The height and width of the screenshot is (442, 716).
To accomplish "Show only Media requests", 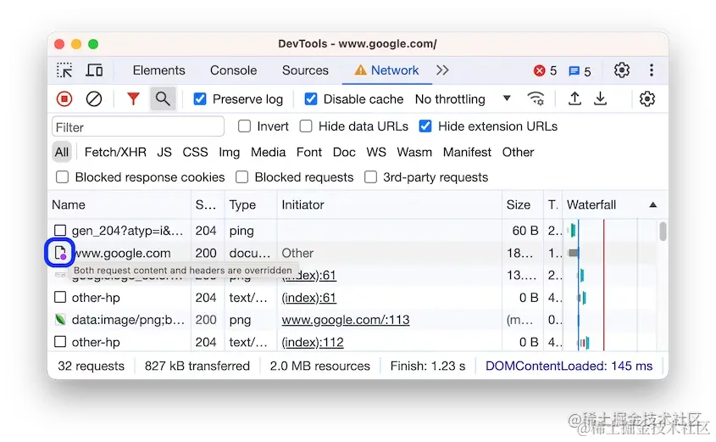I will (x=268, y=152).
